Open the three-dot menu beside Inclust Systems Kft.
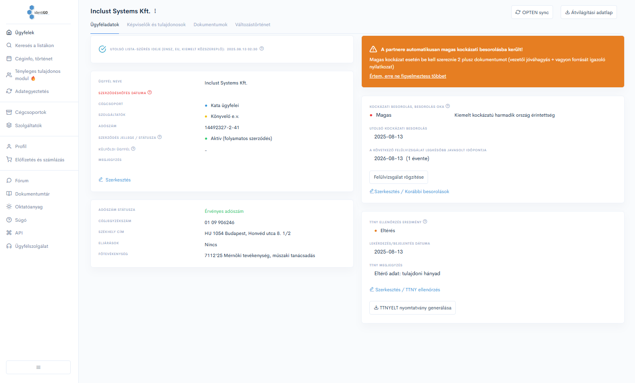635x383 pixels. coord(155,11)
